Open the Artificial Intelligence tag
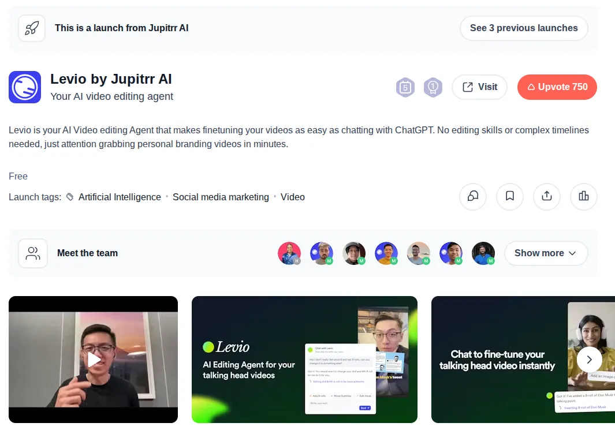Screen dimensions: 615x434 coord(120,197)
